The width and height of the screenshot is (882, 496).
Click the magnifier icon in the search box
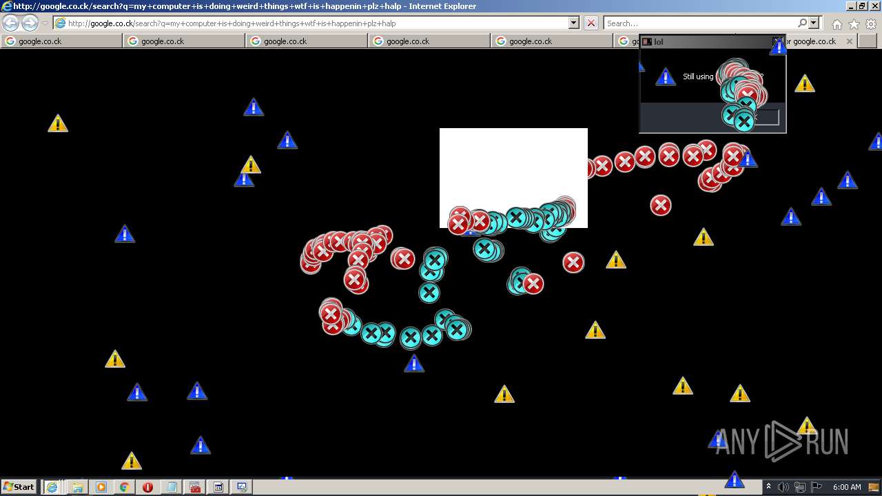coord(802,23)
